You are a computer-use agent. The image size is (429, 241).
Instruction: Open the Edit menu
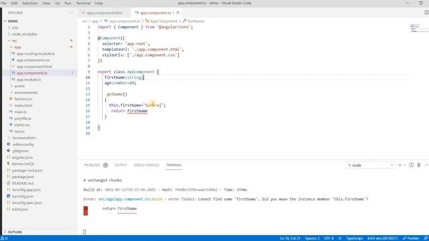coord(14,3)
